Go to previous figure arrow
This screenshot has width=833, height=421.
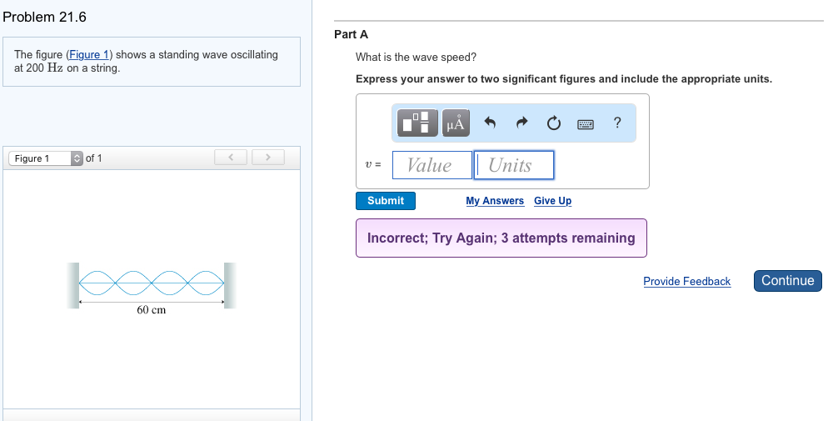[x=231, y=157]
